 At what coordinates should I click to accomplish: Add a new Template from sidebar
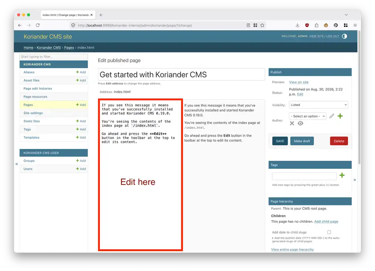(x=81, y=137)
